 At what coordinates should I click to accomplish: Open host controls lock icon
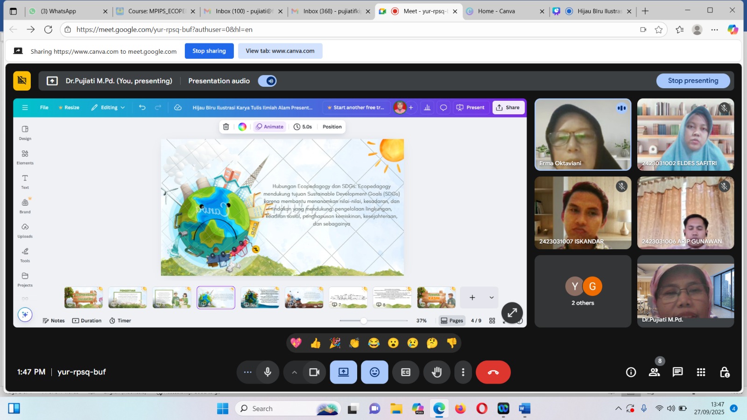[x=724, y=372]
